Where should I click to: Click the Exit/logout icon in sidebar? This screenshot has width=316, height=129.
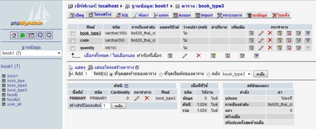[x=22, y=35]
